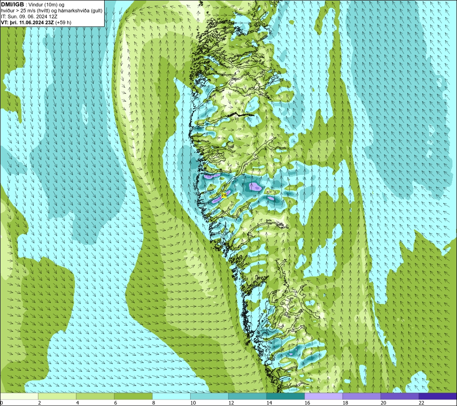457x406 pixels.
Task: Click the 12-14 m/s darker teal swatch
Action: tap(247, 396)
